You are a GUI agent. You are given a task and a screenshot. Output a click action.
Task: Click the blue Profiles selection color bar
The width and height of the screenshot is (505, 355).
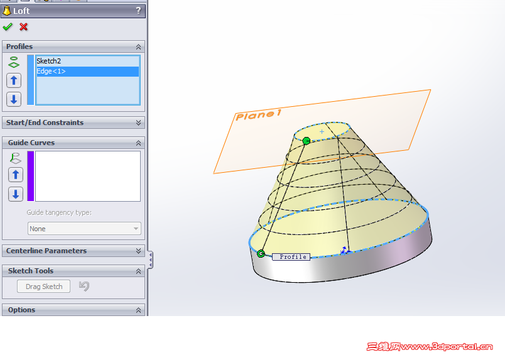[31, 80]
